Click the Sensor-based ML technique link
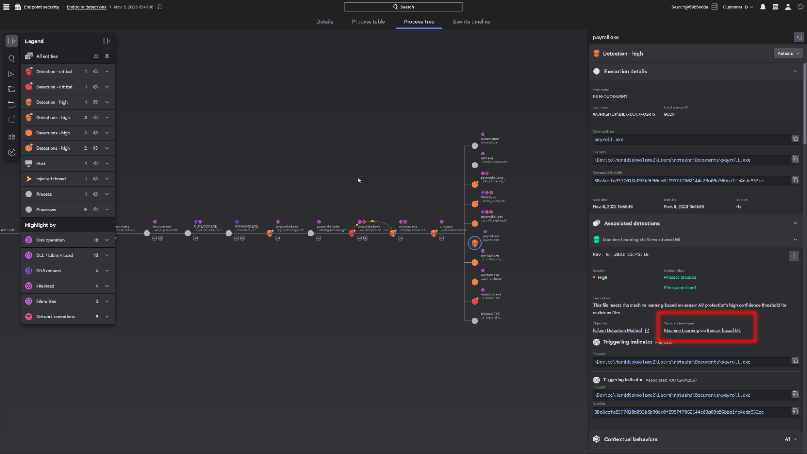This screenshot has height=454, width=807. click(x=723, y=331)
